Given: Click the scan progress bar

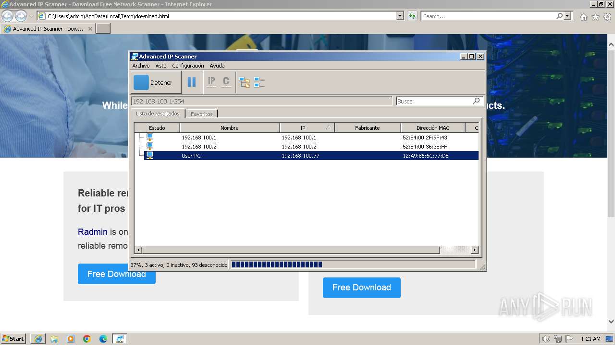Looking at the screenshot, I should (353, 264).
